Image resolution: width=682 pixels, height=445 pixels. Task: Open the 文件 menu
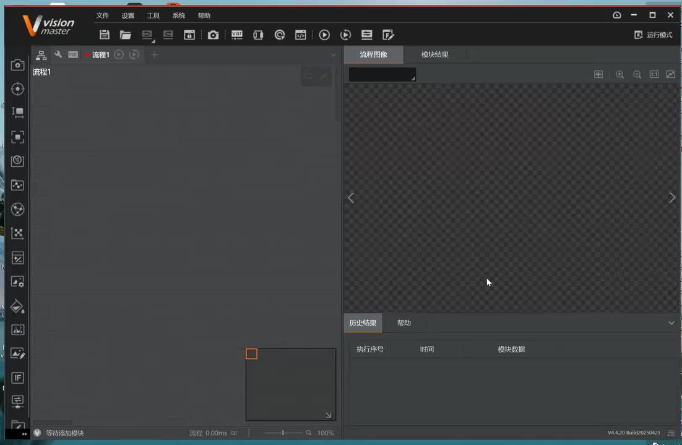102,15
